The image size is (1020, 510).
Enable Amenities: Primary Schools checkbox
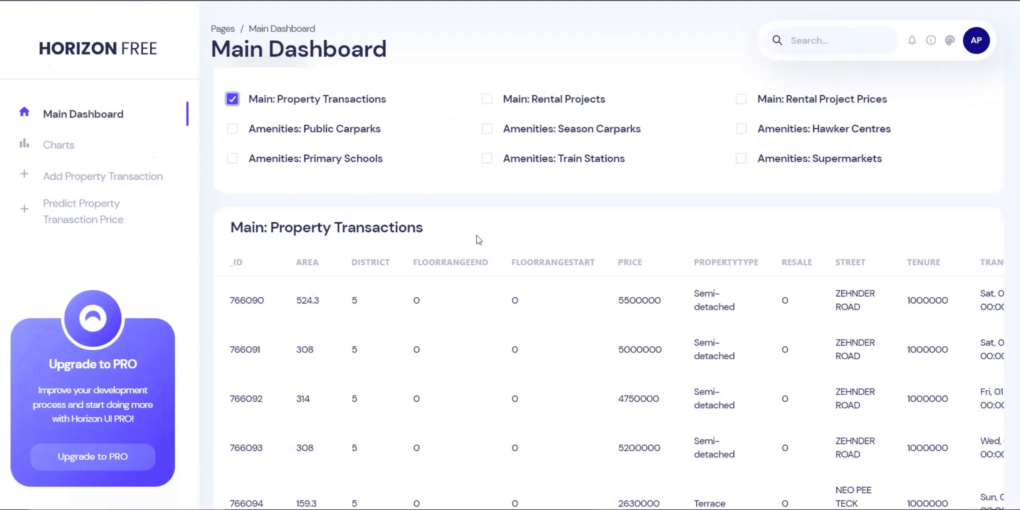[x=232, y=158]
